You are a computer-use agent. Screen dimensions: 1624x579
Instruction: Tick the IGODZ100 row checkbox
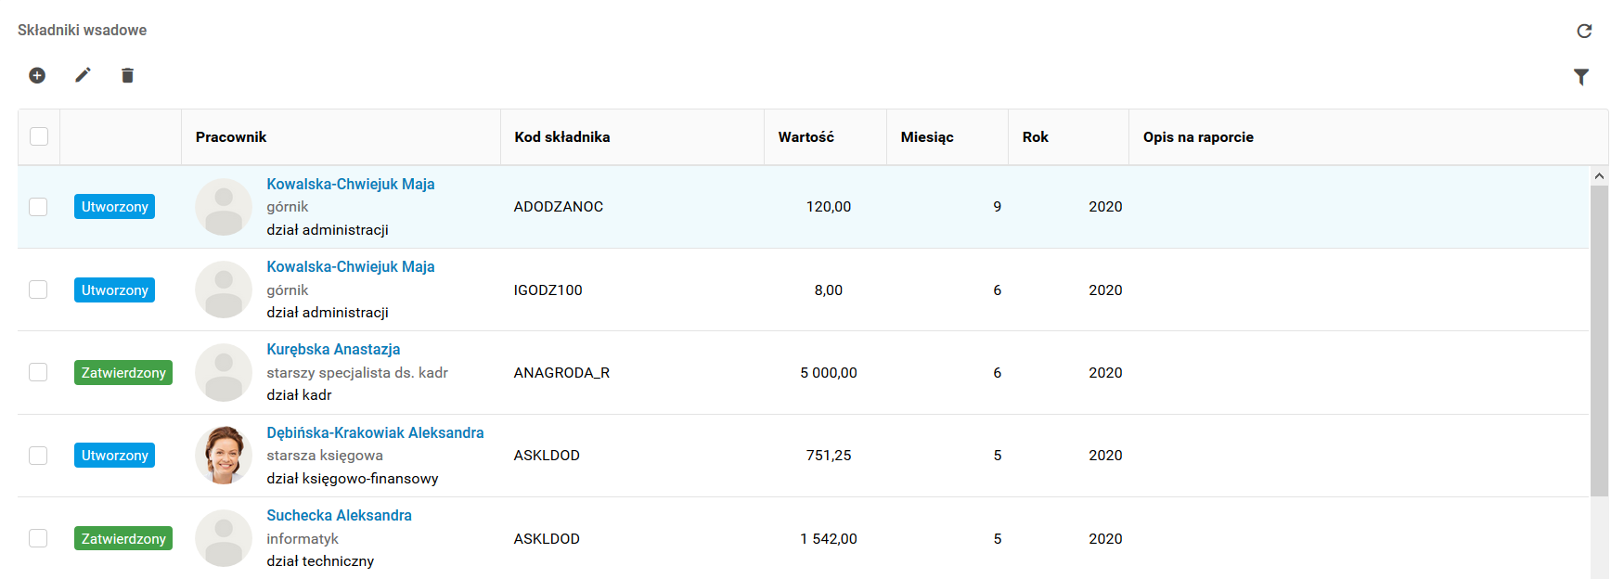coord(38,289)
